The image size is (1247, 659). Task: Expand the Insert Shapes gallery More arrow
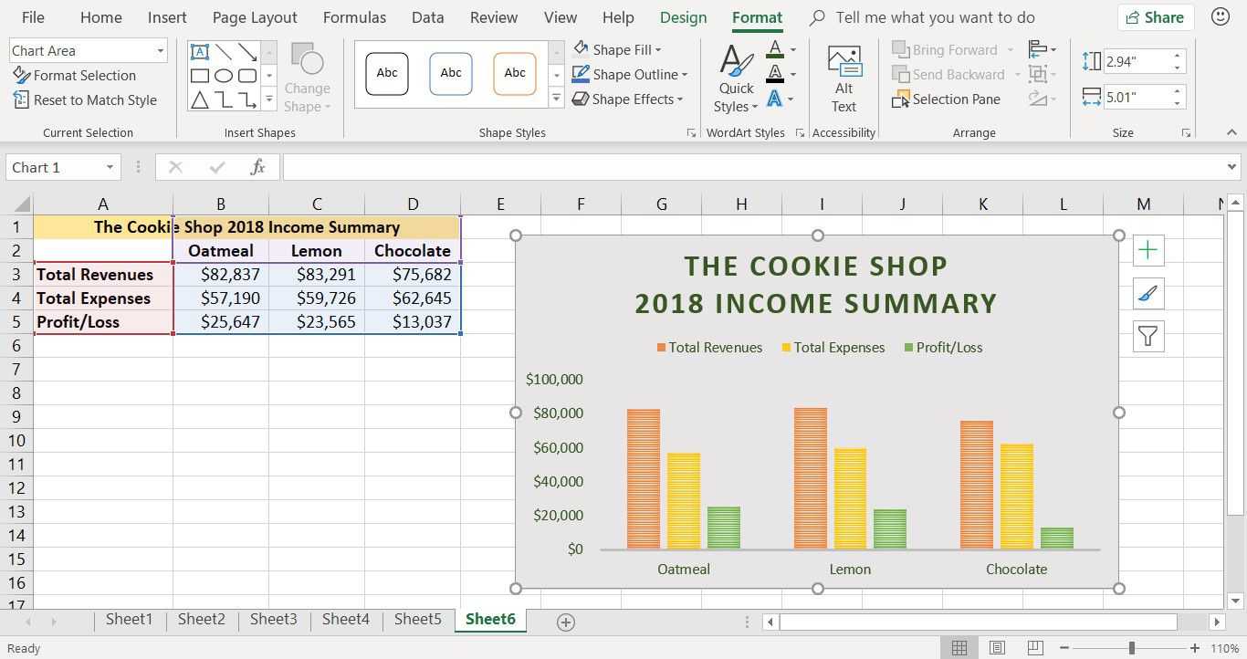click(268, 99)
